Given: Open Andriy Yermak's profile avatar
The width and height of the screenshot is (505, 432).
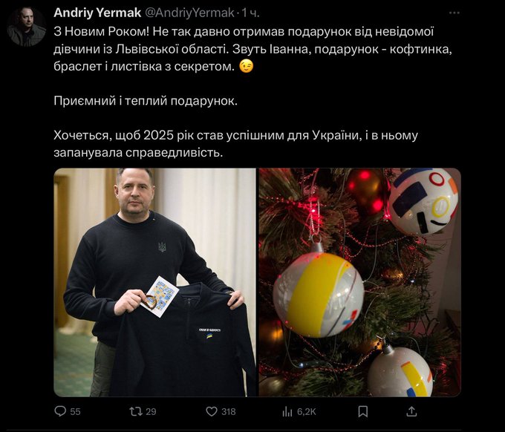Looking at the screenshot, I should [x=27, y=27].
